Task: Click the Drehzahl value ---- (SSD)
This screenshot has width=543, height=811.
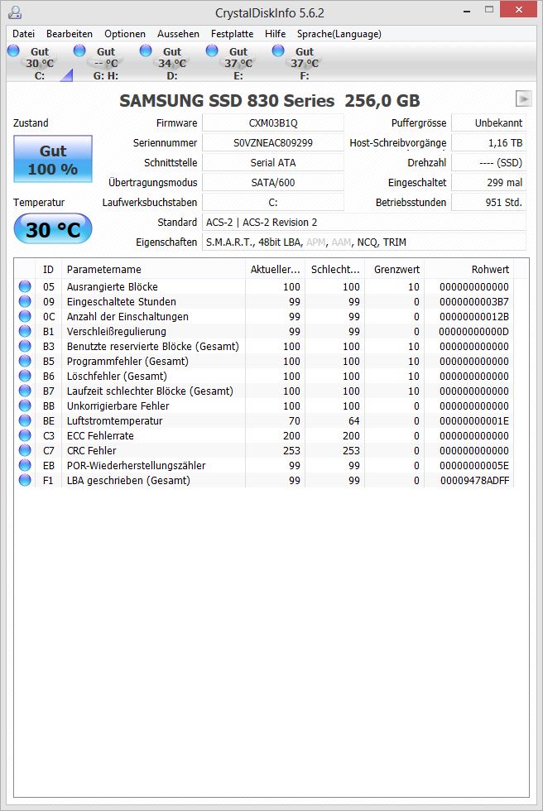Action: pyautogui.click(x=488, y=162)
